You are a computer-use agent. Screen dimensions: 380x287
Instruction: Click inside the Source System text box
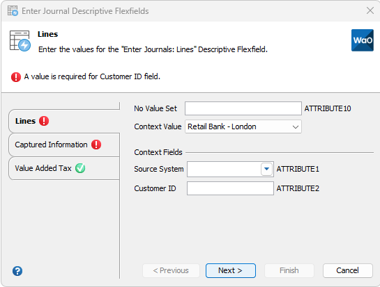coord(224,169)
